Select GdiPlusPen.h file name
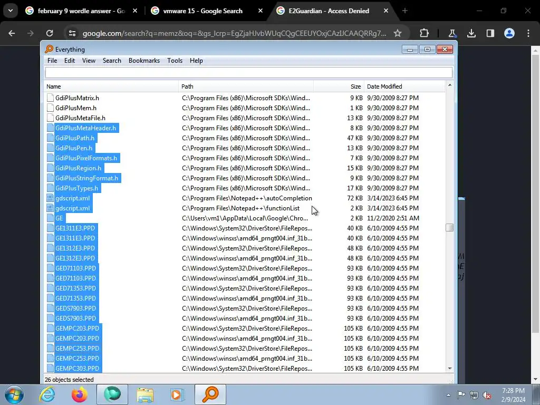Image resolution: width=540 pixels, height=405 pixels. 74,148
